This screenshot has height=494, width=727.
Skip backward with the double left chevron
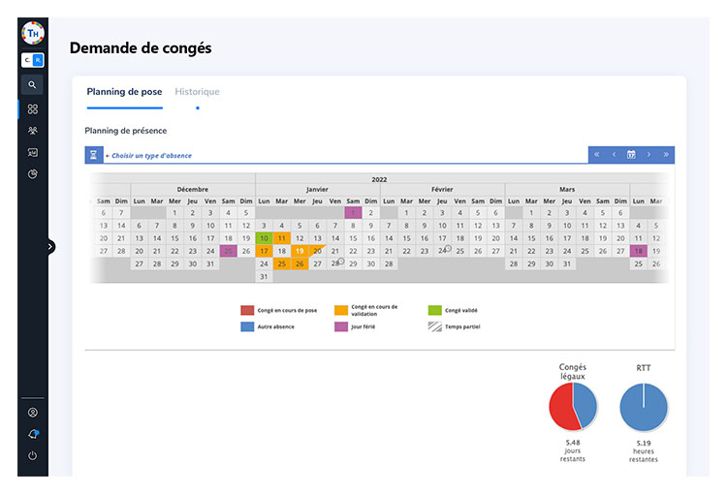pos(597,155)
